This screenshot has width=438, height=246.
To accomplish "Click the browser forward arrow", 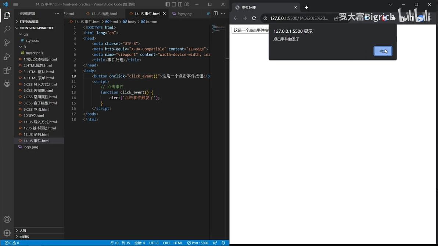I will (245, 18).
